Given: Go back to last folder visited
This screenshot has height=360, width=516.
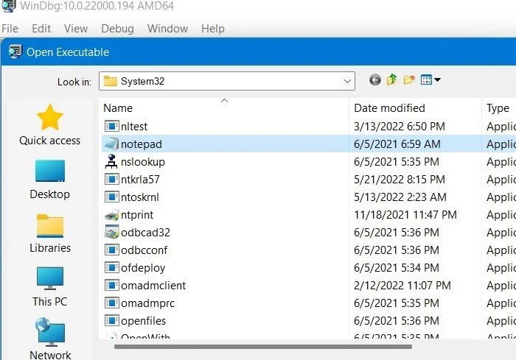Looking at the screenshot, I should pos(374,80).
